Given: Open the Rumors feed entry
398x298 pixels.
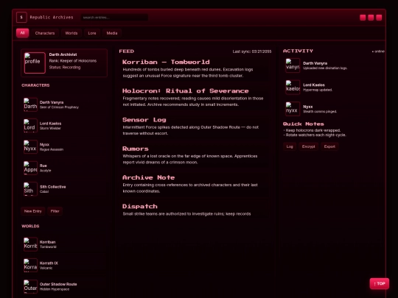Looking at the screenshot, I should [x=195, y=155].
